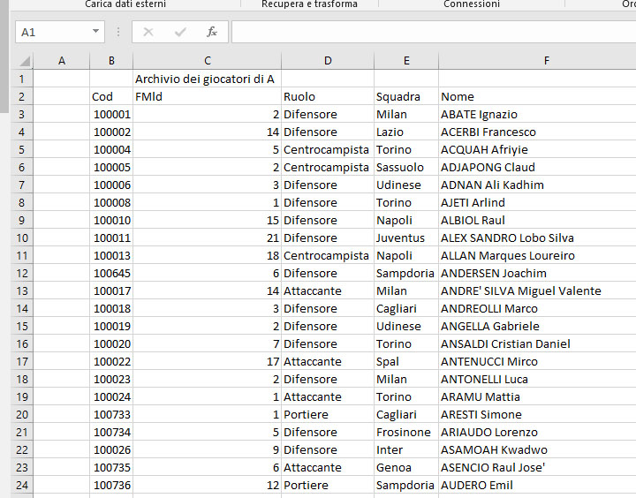
Task: Click inside the formula bar input
Action: (x=433, y=32)
